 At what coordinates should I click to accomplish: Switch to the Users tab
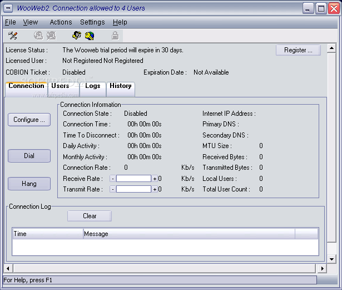point(64,90)
